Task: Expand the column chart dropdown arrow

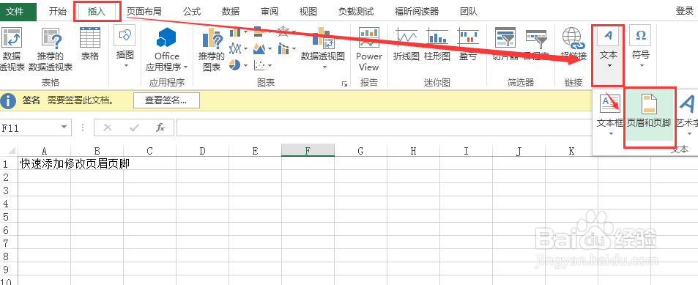Action: [245, 32]
